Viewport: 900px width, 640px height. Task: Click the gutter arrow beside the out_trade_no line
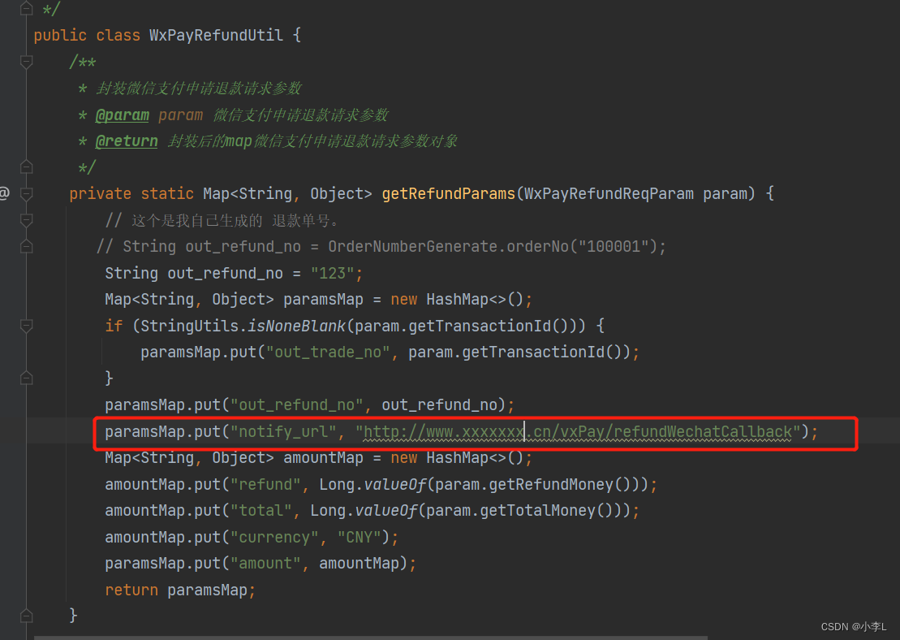(x=26, y=352)
